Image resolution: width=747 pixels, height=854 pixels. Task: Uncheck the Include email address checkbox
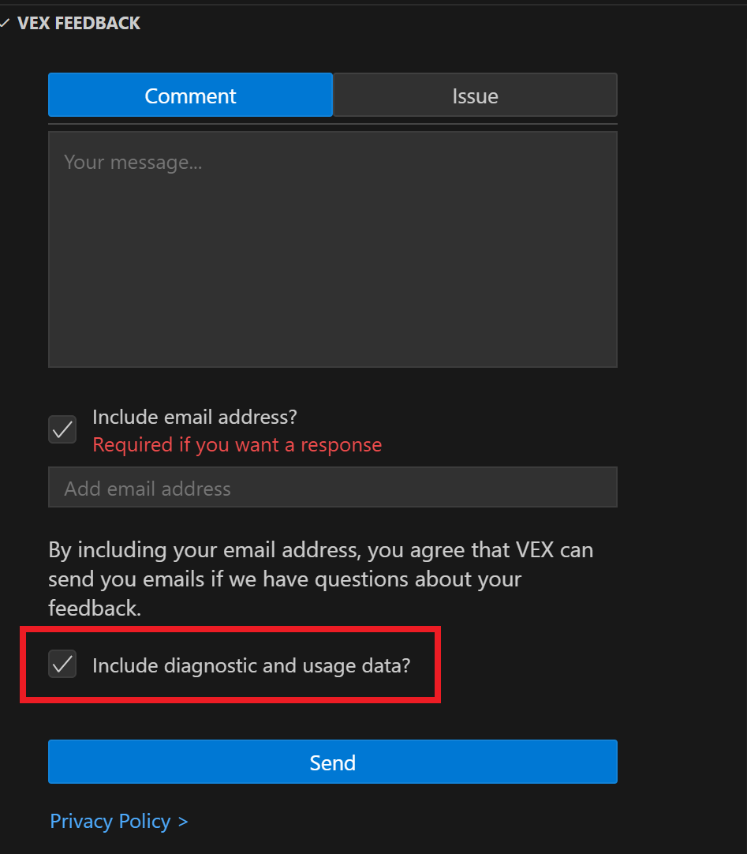click(x=62, y=429)
